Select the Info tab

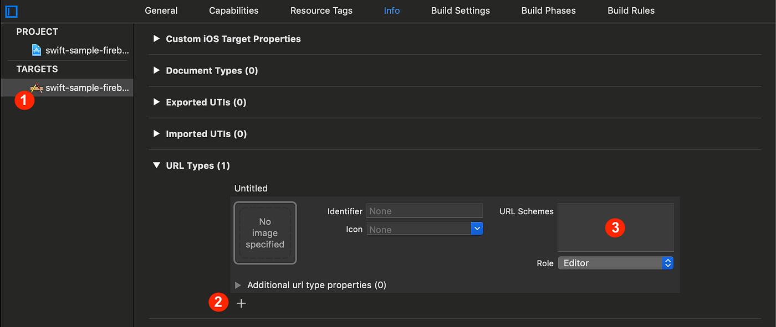click(391, 10)
